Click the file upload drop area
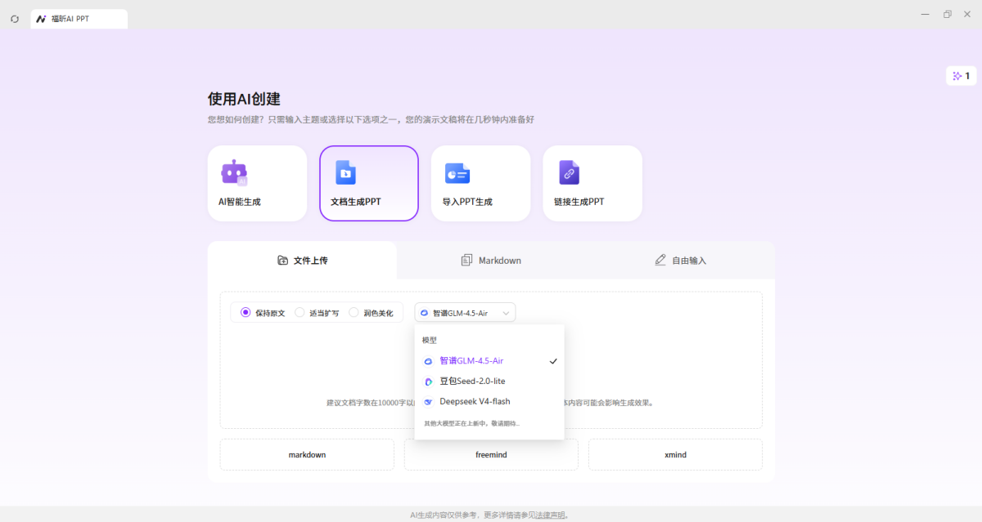 click(x=491, y=360)
